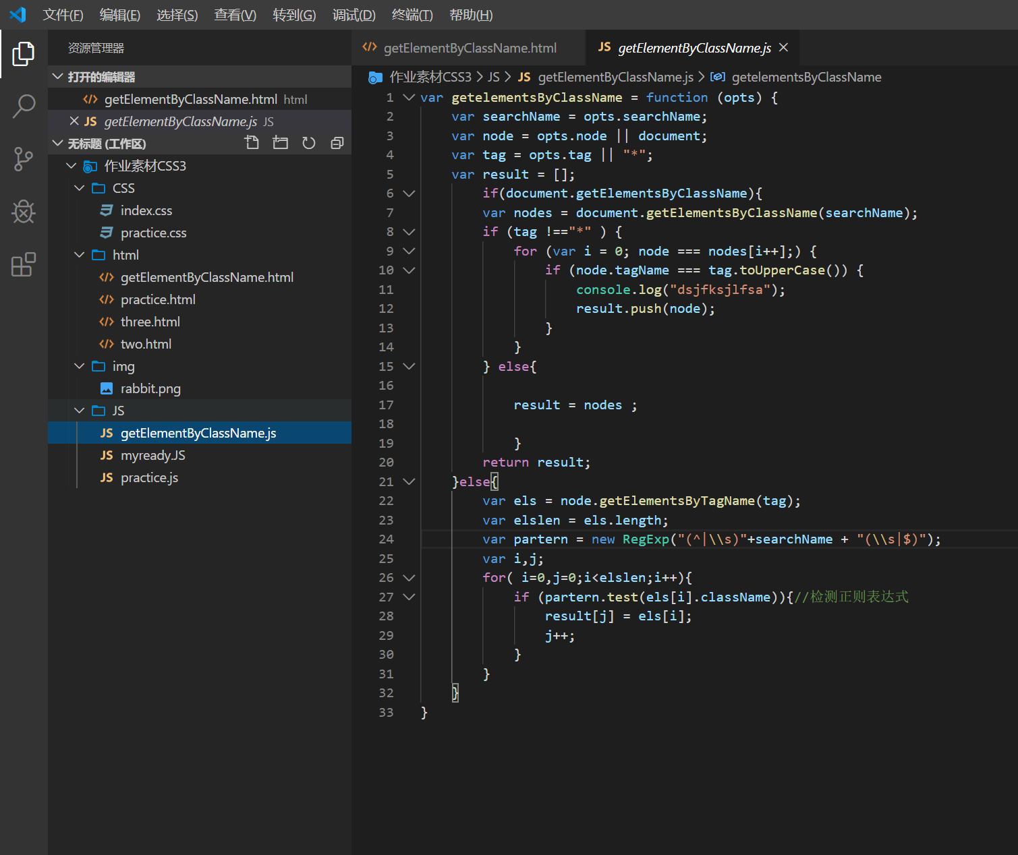This screenshot has height=855, width=1018.
Task: Fold the if block at line 6
Action: [409, 194]
